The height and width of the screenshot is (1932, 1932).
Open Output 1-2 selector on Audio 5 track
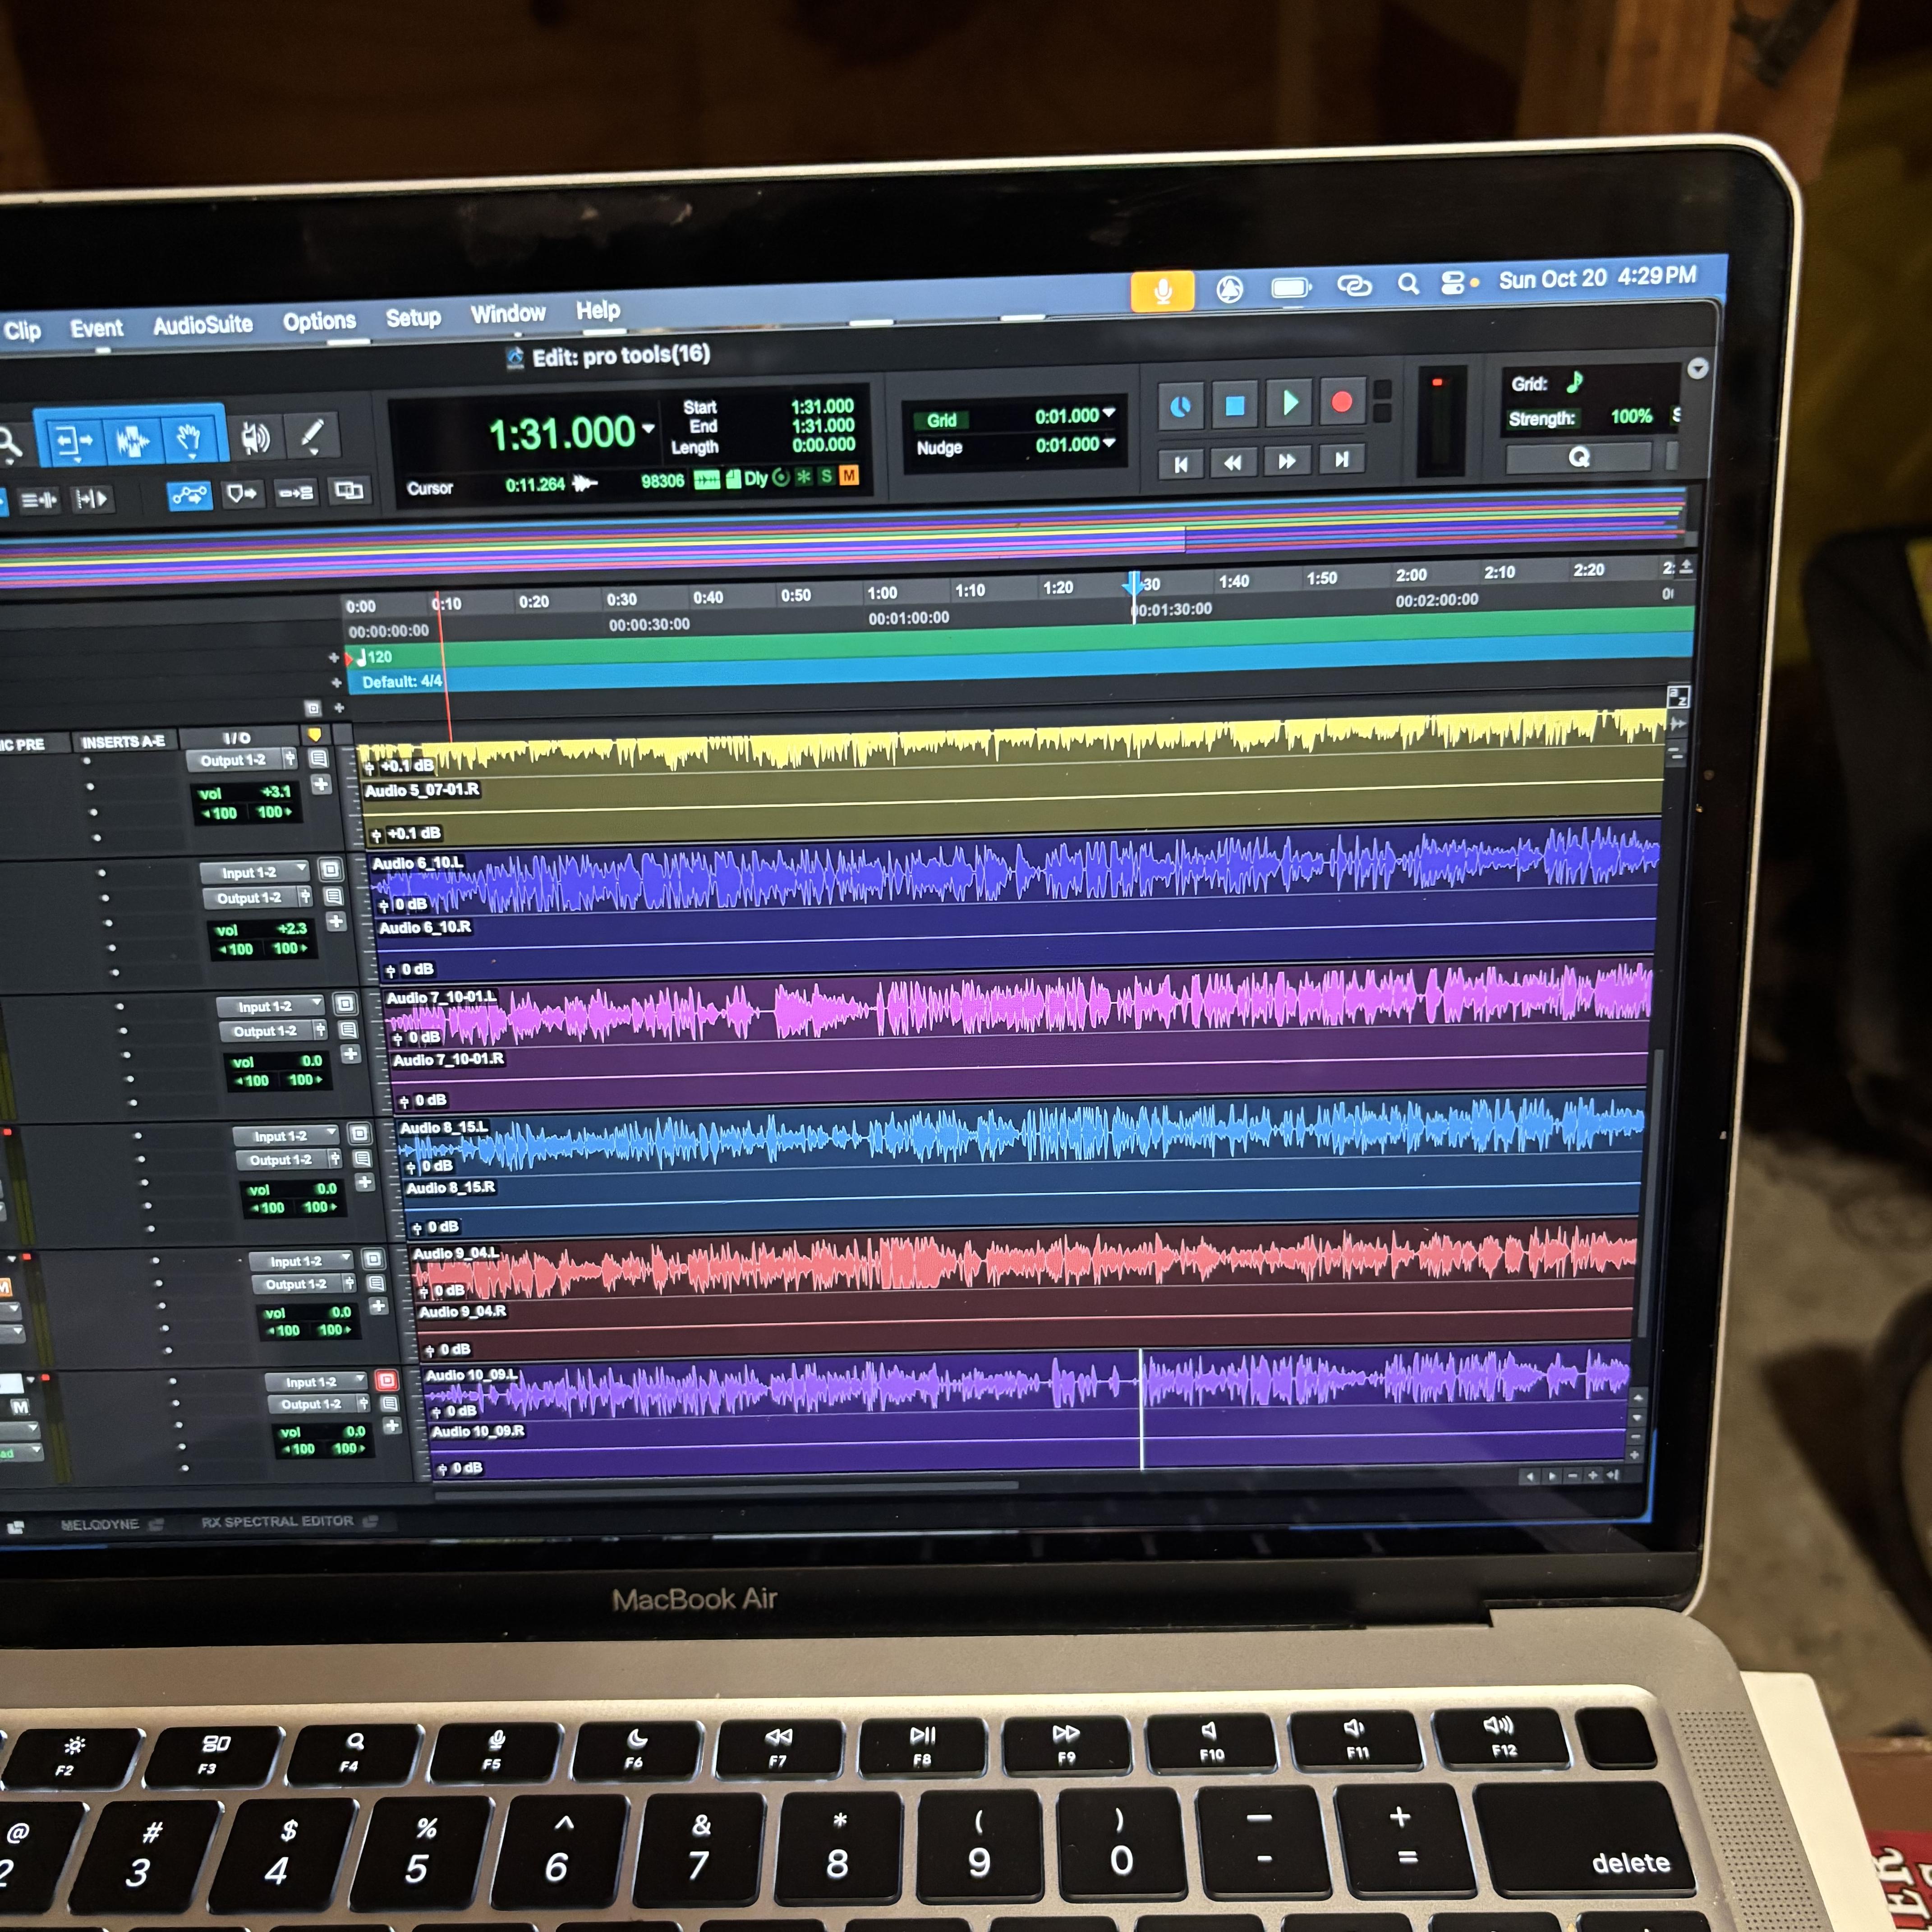(x=234, y=761)
